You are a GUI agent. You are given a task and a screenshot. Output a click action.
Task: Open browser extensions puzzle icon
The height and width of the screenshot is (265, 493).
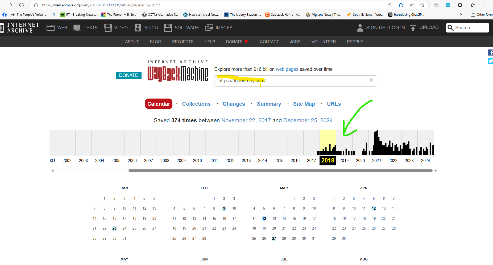coord(460,5)
